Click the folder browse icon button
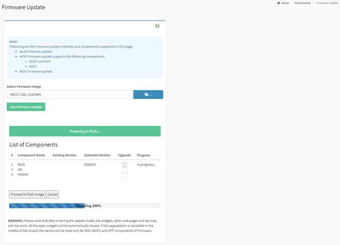The image size is (340, 245). [148, 95]
